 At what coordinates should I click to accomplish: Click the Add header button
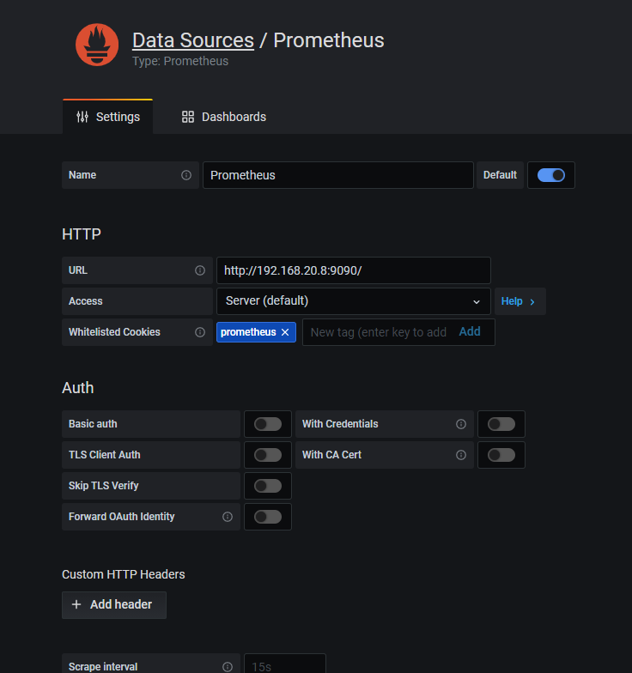coord(113,604)
